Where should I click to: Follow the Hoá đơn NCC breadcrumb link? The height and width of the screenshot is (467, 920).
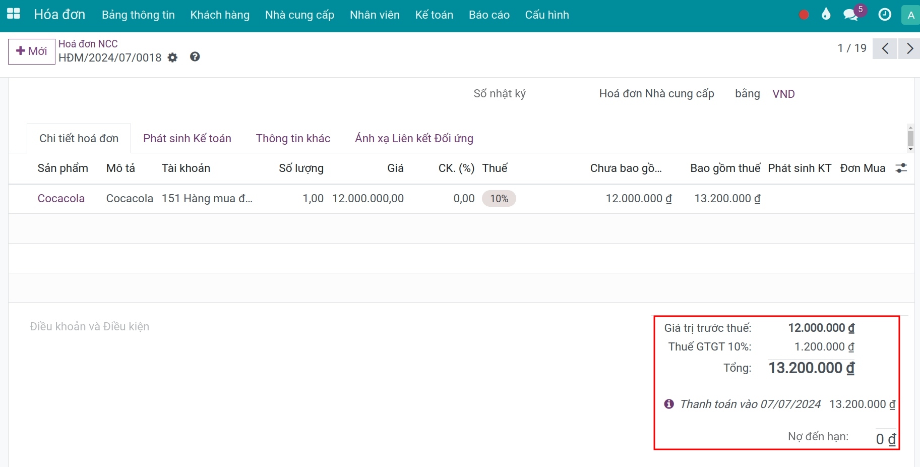pos(88,44)
